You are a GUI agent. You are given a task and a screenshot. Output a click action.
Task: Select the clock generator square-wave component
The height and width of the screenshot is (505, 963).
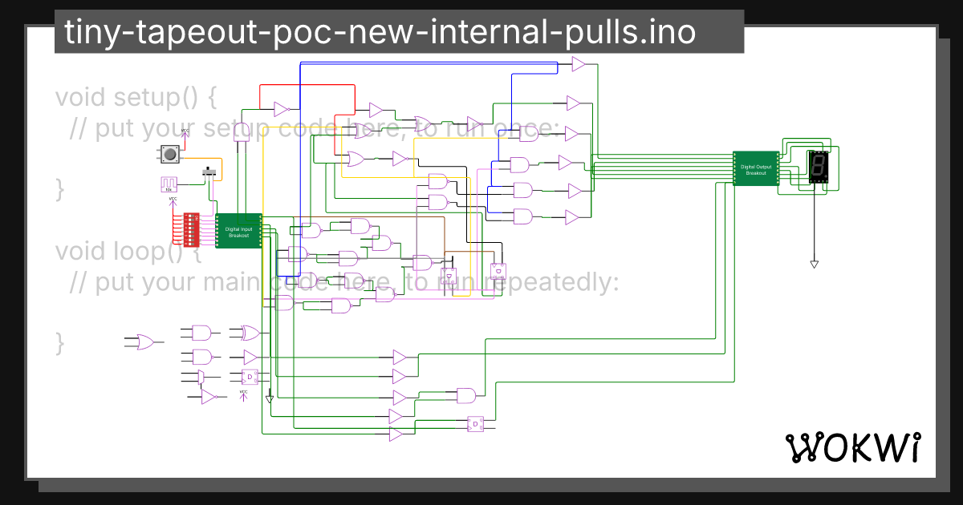[x=169, y=185]
